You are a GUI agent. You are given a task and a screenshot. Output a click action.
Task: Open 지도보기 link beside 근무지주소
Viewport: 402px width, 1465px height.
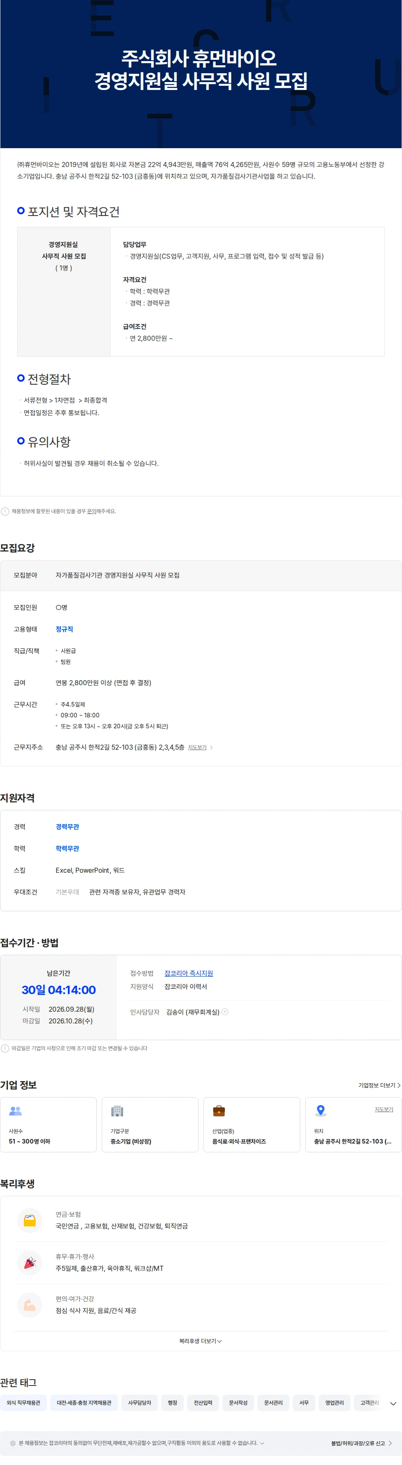click(x=197, y=747)
